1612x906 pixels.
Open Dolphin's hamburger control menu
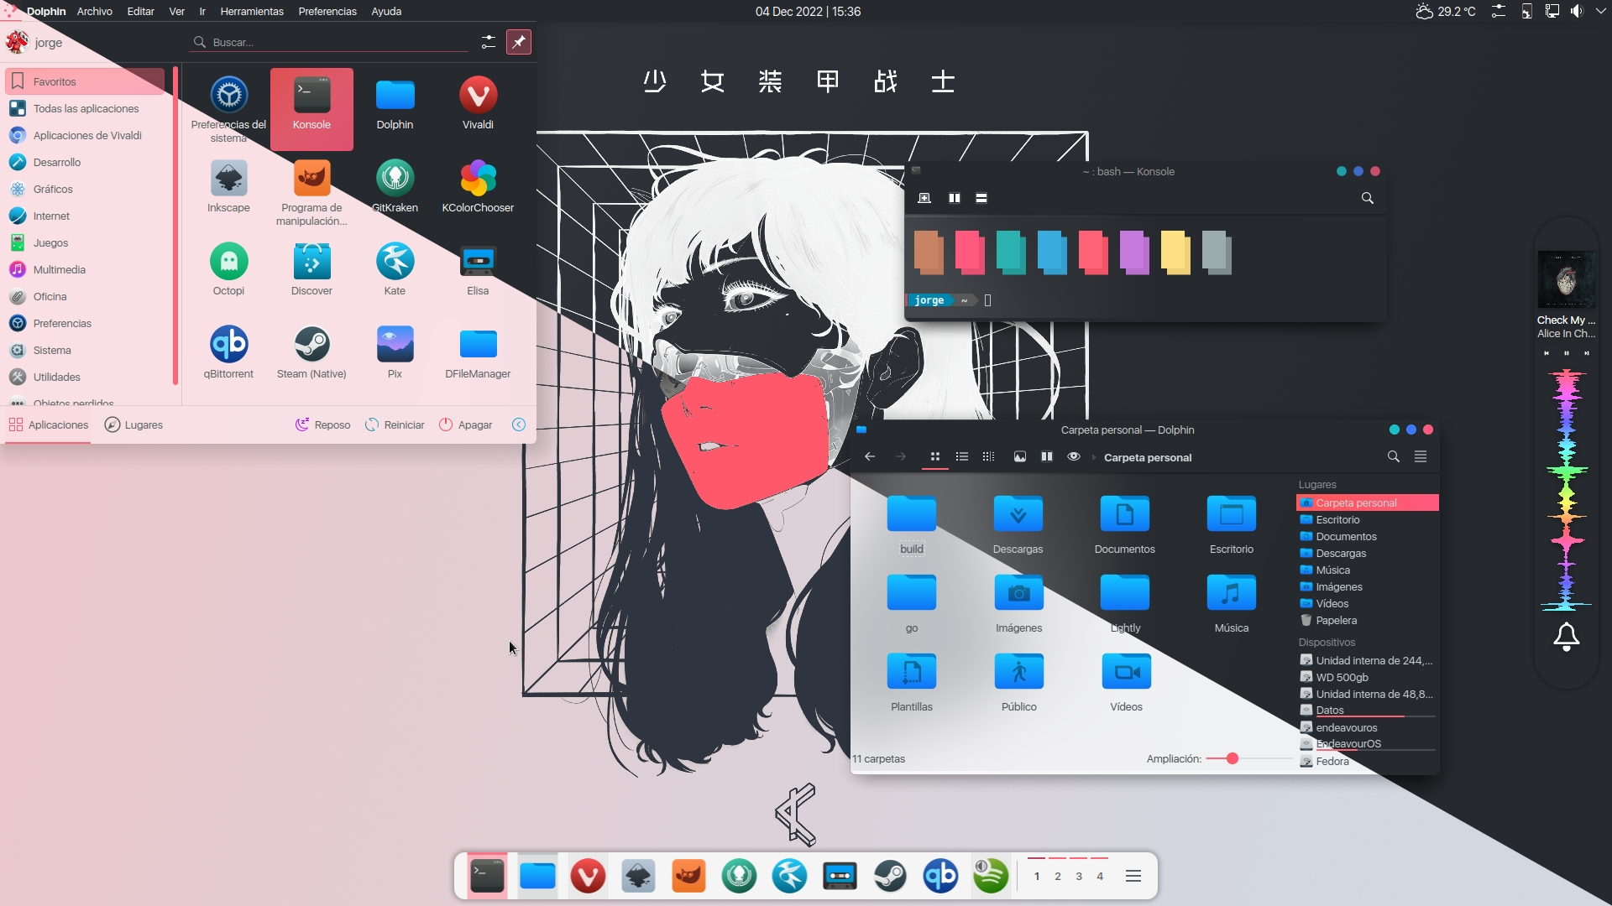tap(1422, 457)
